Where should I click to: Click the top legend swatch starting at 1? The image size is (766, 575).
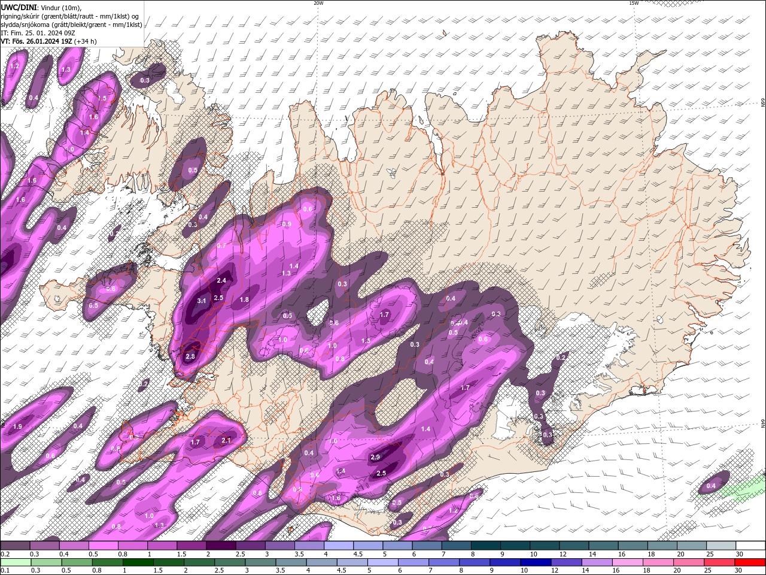[162, 546]
